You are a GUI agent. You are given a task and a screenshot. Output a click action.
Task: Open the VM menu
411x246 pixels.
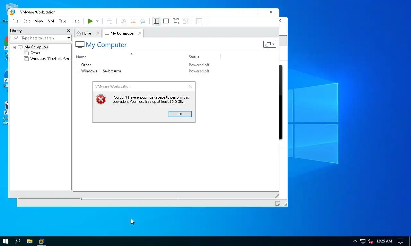pyautogui.click(x=51, y=21)
